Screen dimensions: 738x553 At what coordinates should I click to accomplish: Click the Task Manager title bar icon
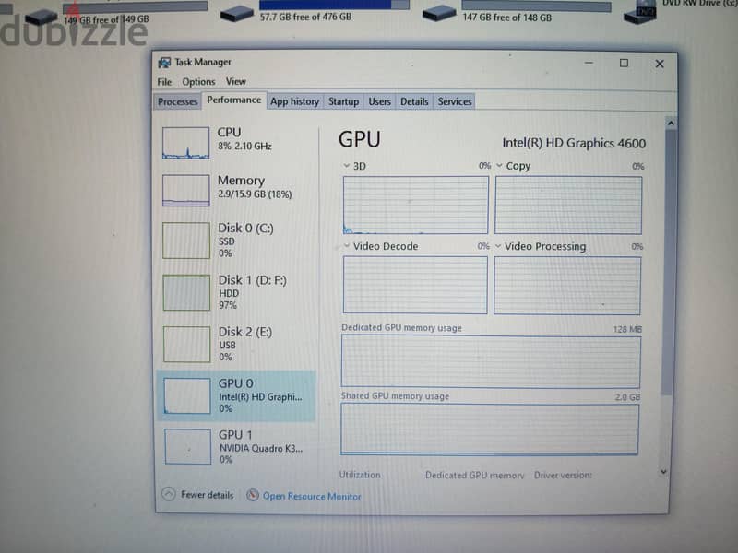(164, 62)
